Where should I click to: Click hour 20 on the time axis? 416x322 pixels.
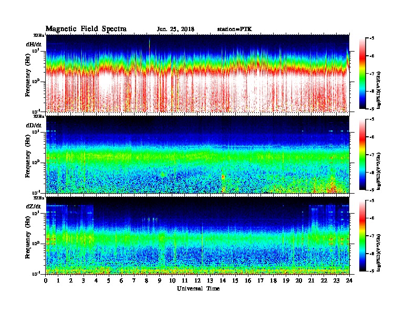pyautogui.click(x=299, y=281)
